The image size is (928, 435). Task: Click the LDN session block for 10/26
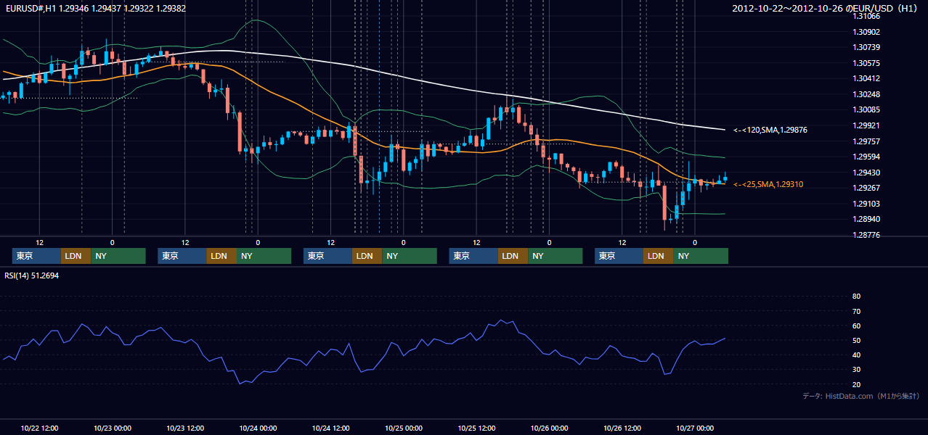[x=659, y=256]
